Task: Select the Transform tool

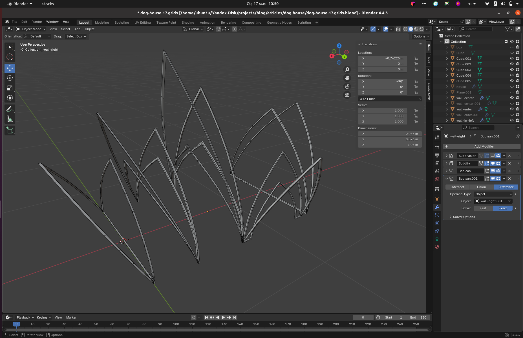Action: point(10,98)
